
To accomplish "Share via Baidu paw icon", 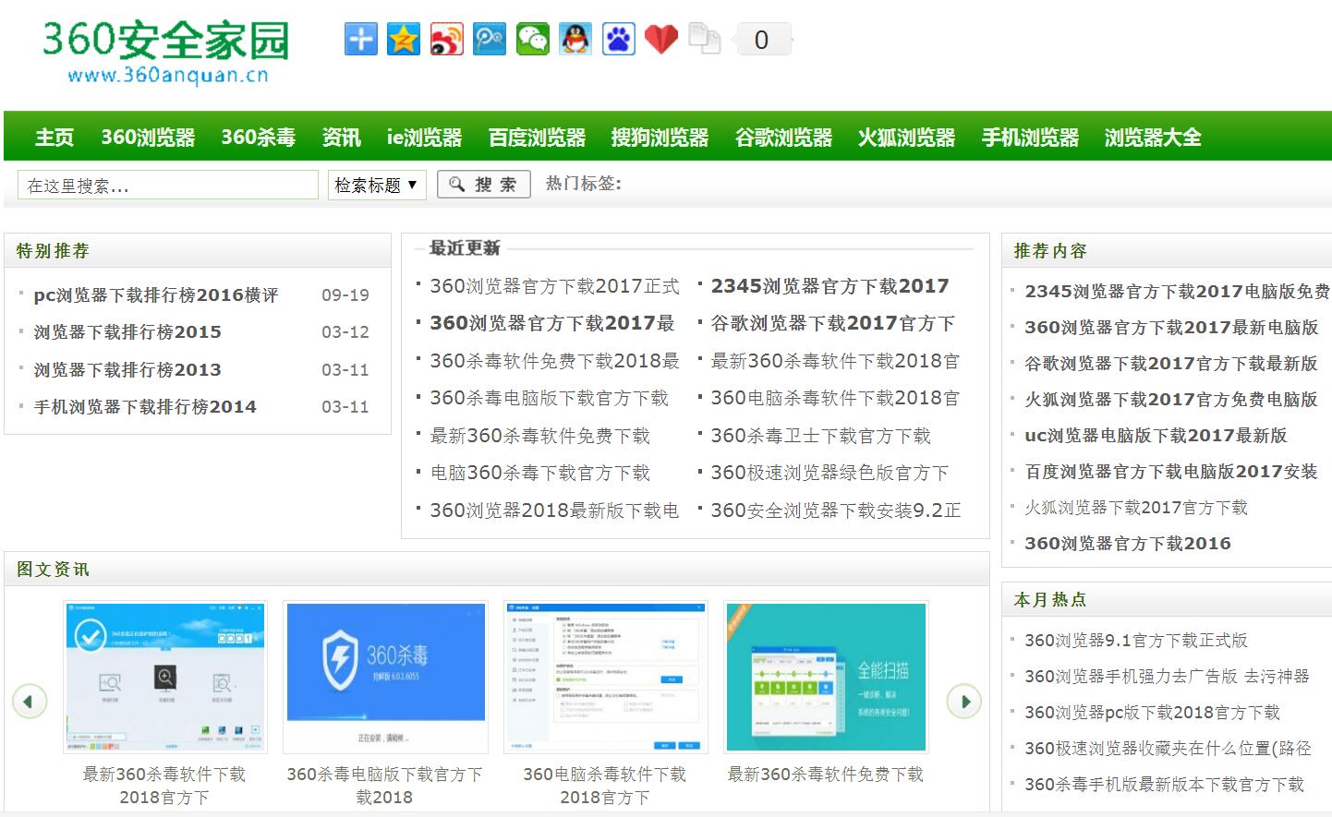I will tap(619, 40).
